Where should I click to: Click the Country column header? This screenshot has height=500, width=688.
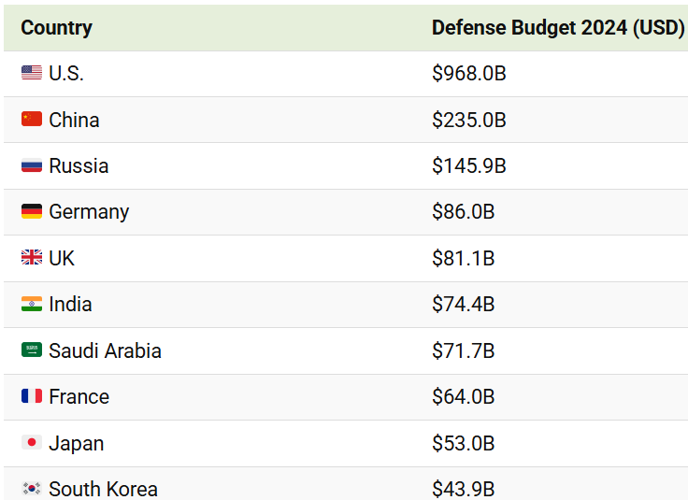57,27
